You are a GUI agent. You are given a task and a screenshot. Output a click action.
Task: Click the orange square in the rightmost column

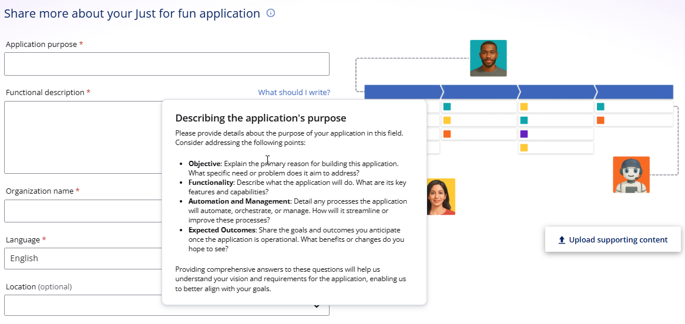click(600, 120)
